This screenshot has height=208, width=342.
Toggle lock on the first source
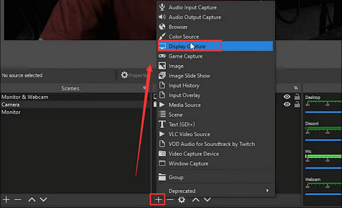coord(297,96)
